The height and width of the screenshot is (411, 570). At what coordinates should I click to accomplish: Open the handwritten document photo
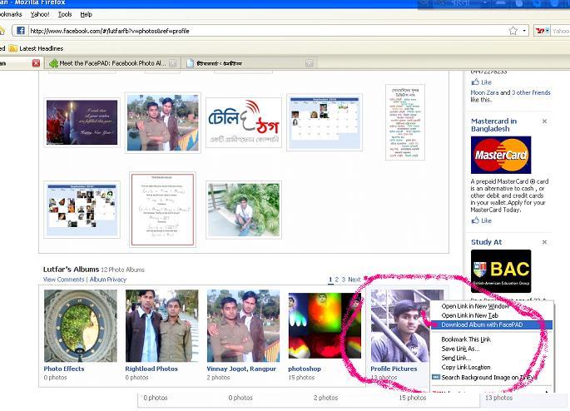point(162,210)
